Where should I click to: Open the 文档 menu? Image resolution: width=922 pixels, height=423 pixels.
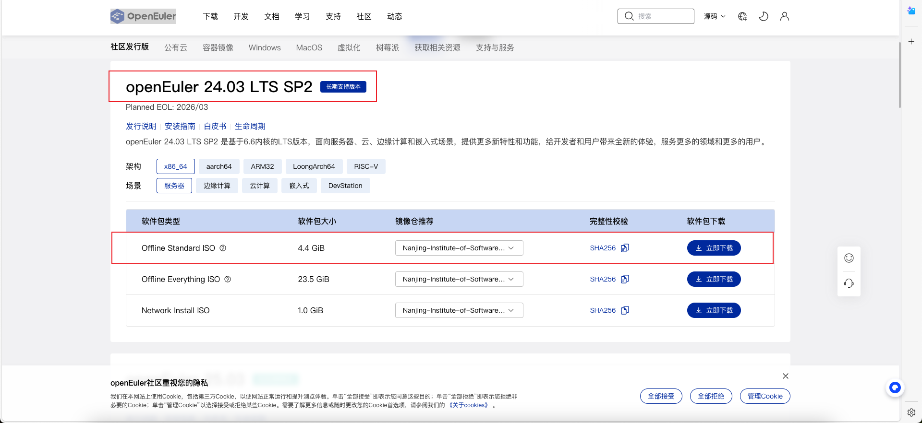[x=272, y=16]
